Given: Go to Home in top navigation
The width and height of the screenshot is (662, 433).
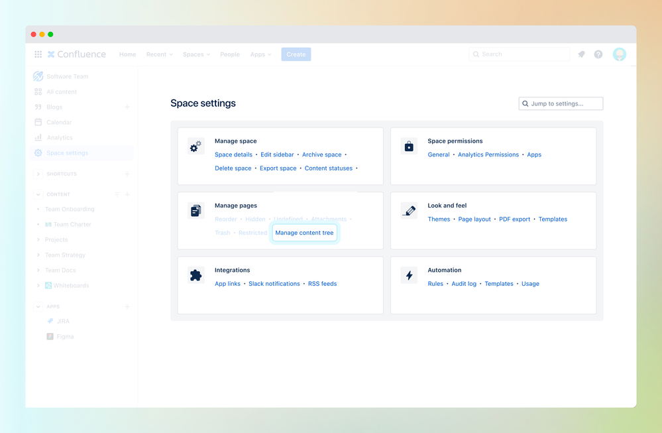Looking at the screenshot, I should click(x=127, y=54).
